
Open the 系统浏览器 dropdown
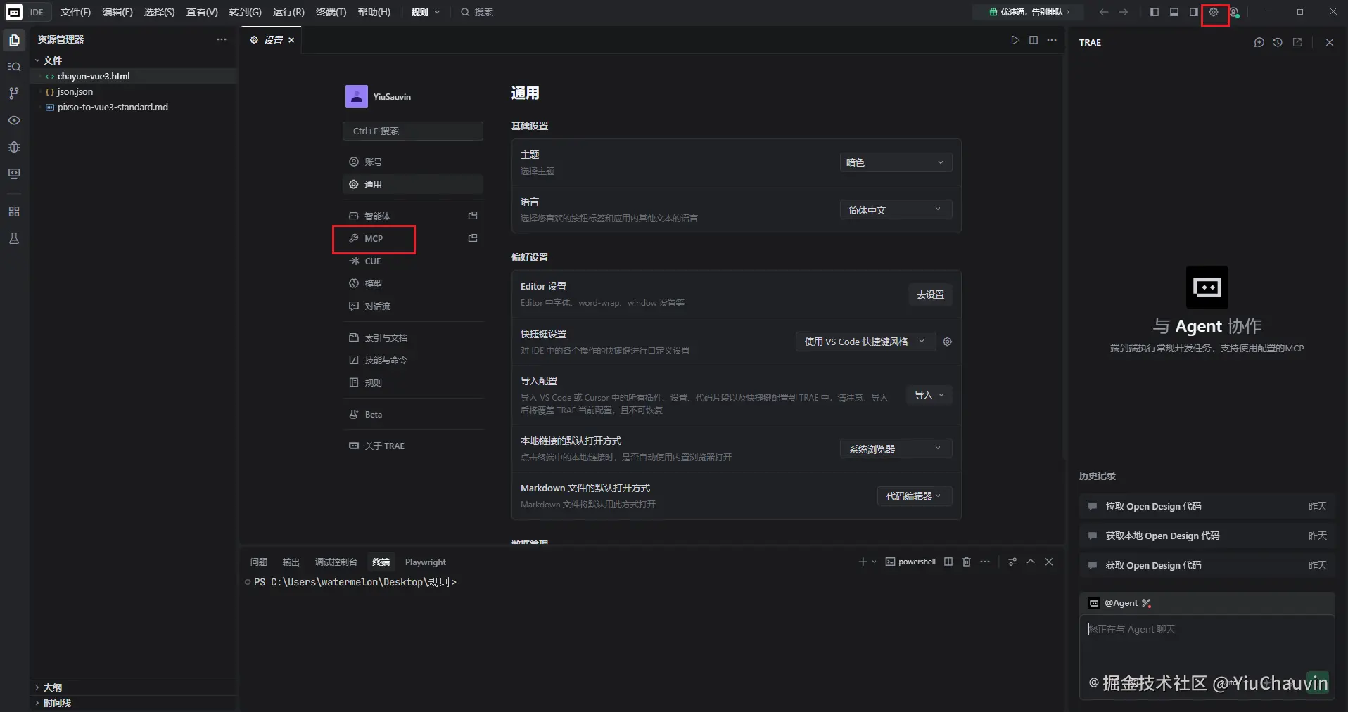click(896, 448)
